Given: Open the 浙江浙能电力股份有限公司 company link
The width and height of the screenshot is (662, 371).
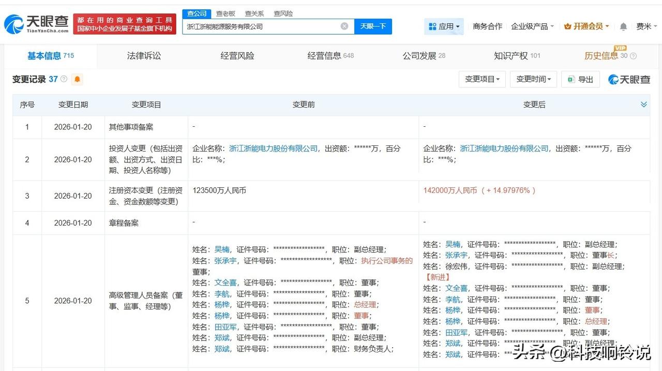Looking at the screenshot, I should [x=273, y=148].
